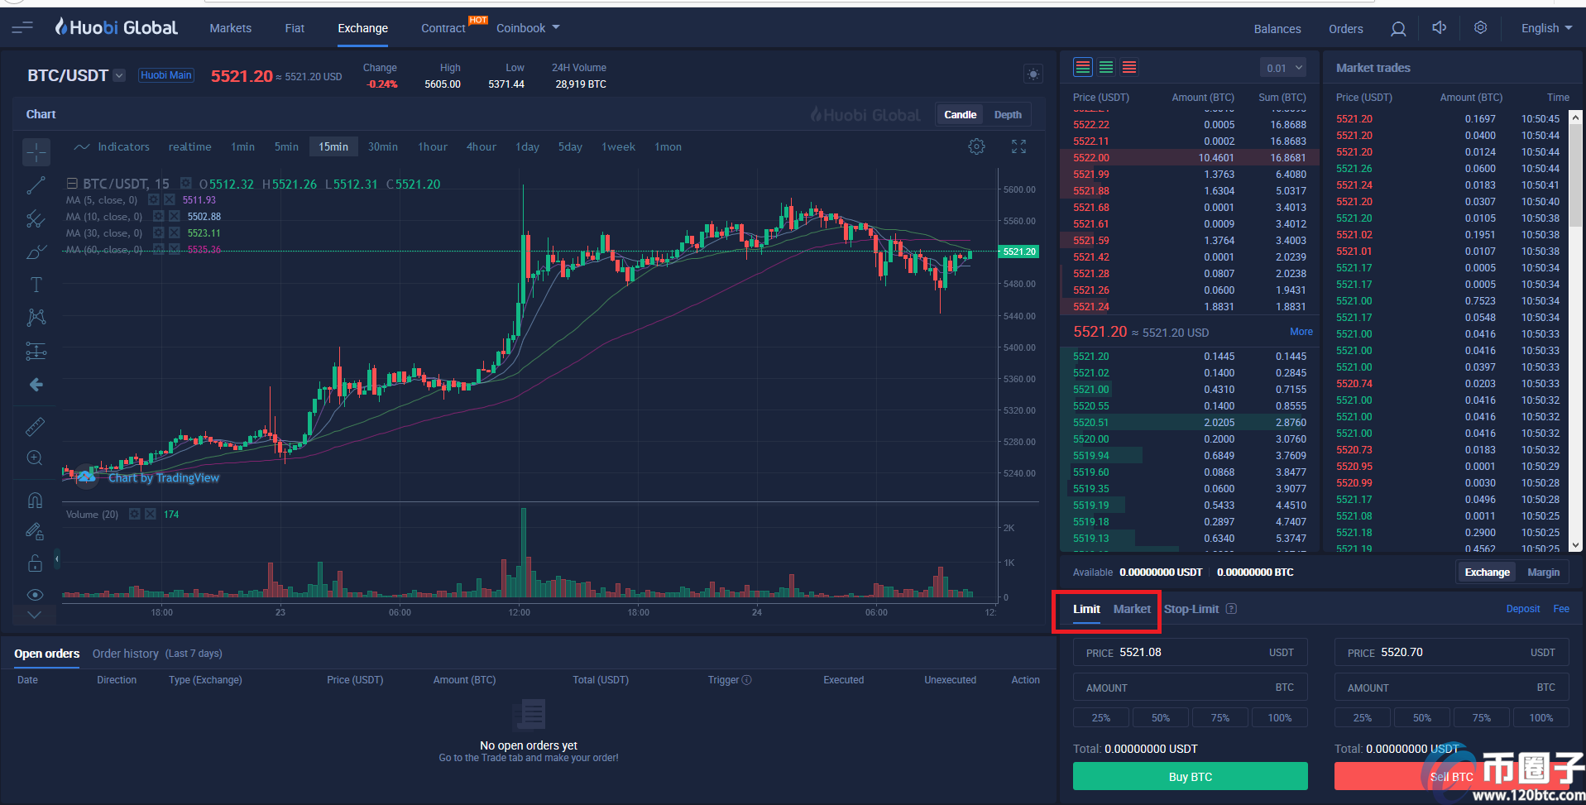Click the announcements speaker icon
The height and width of the screenshot is (805, 1586).
click(x=1439, y=28)
